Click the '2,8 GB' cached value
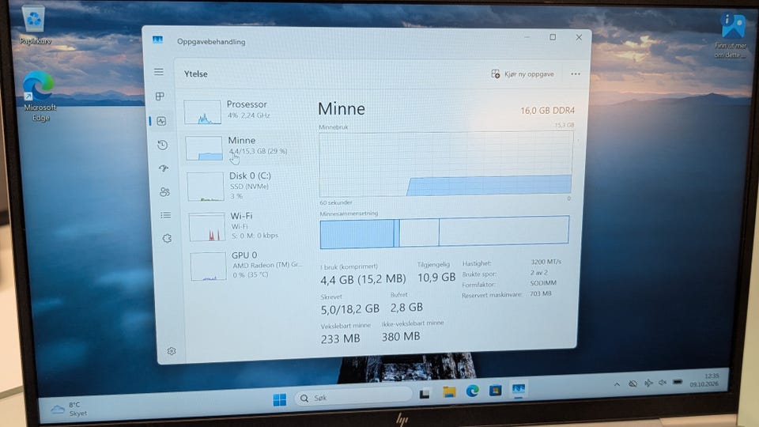 point(406,307)
